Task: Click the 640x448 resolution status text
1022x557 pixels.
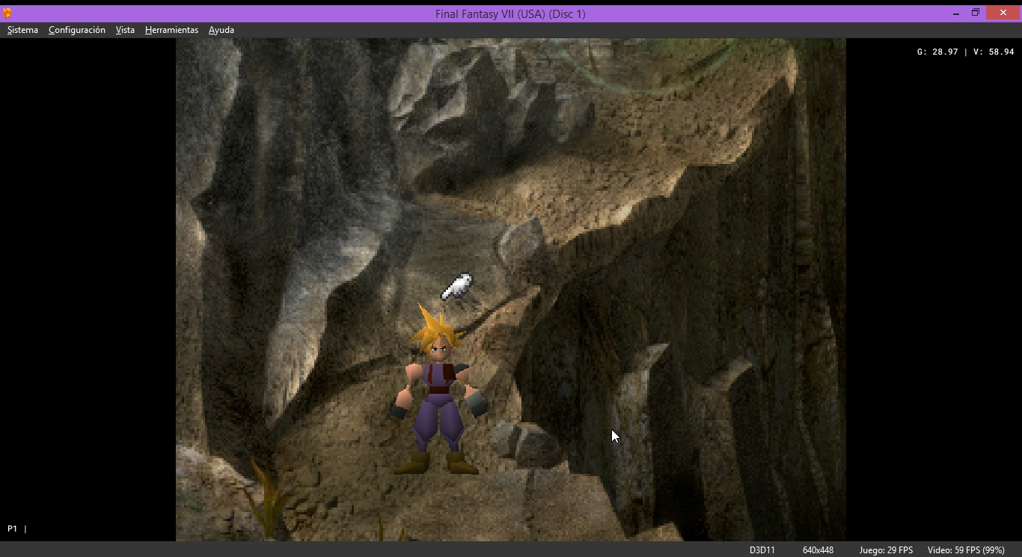Action: [818, 550]
